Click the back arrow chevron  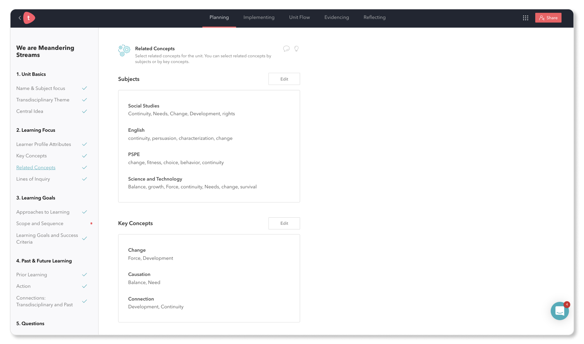point(20,18)
